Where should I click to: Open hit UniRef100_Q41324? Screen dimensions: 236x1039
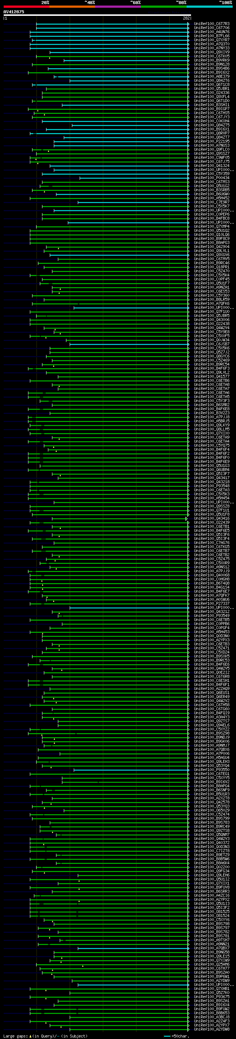pos(212,165)
